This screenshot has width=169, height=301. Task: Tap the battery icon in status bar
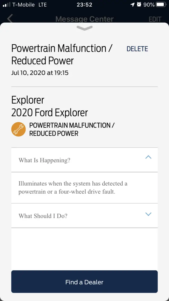click(x=161, y=5)
